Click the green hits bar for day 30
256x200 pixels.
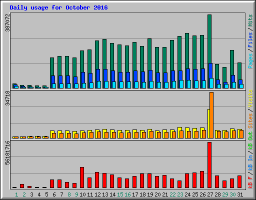pos(232,62)
